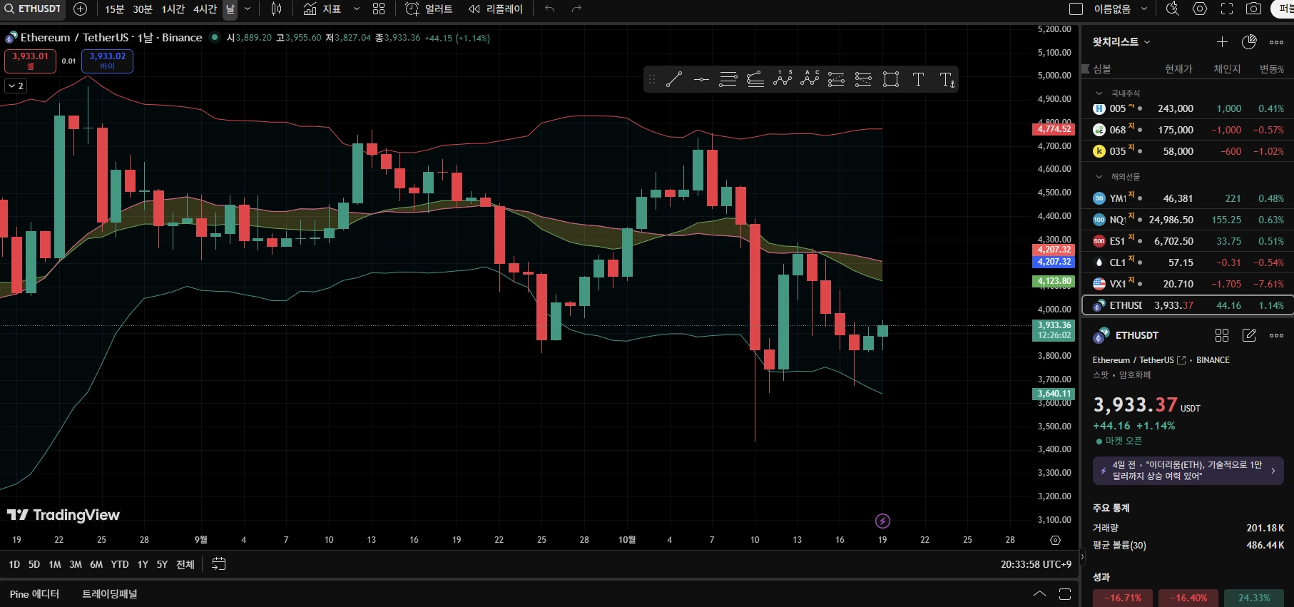
Task: Collapse the 해외선물 watchlist section
Action: click(1099, 177)
